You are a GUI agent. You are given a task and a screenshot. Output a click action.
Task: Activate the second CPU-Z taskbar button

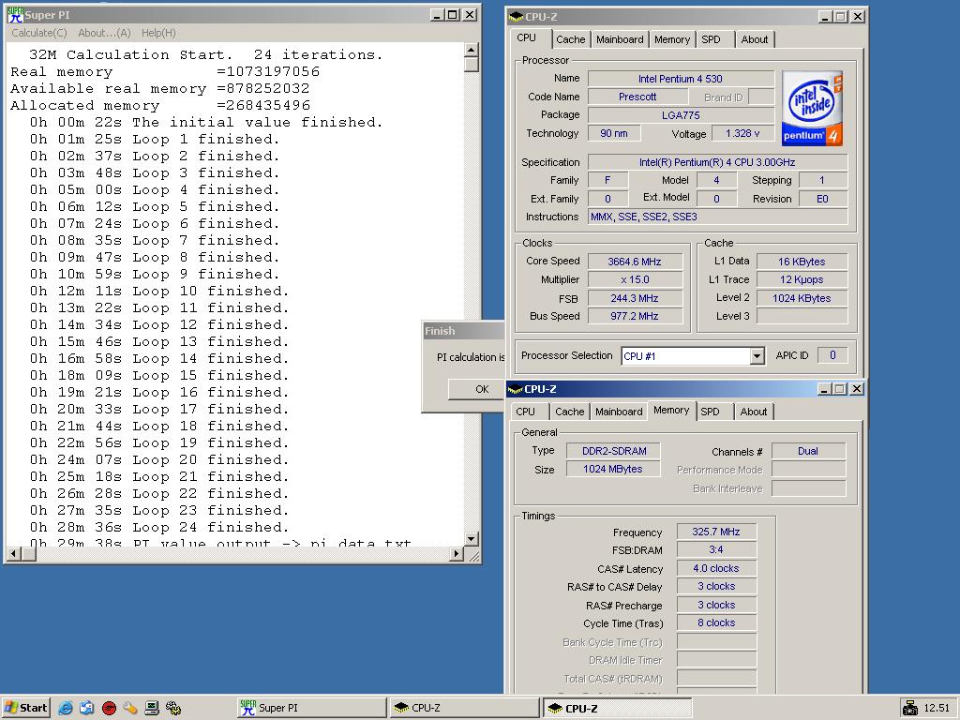tap(617, 708)
